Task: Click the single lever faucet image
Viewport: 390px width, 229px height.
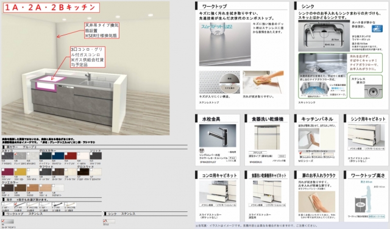Action: click(218, 135)
